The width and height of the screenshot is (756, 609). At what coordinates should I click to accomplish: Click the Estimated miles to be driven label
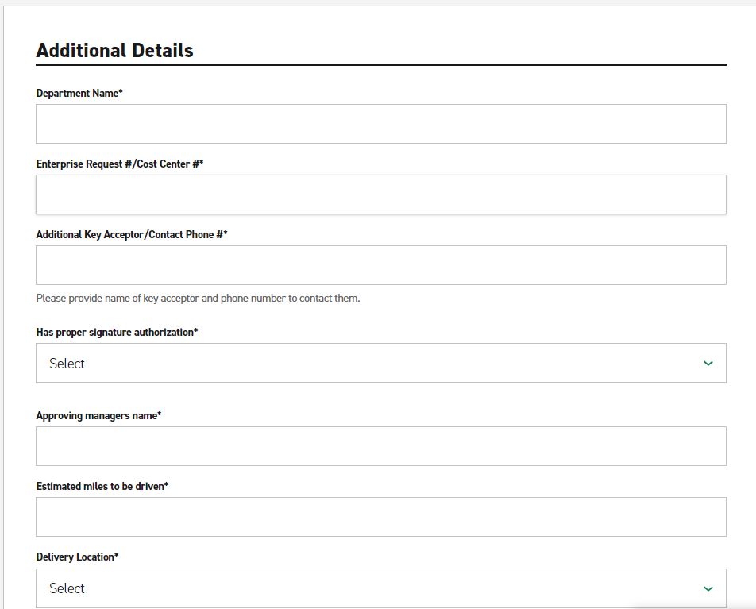[x=102, y=486]
